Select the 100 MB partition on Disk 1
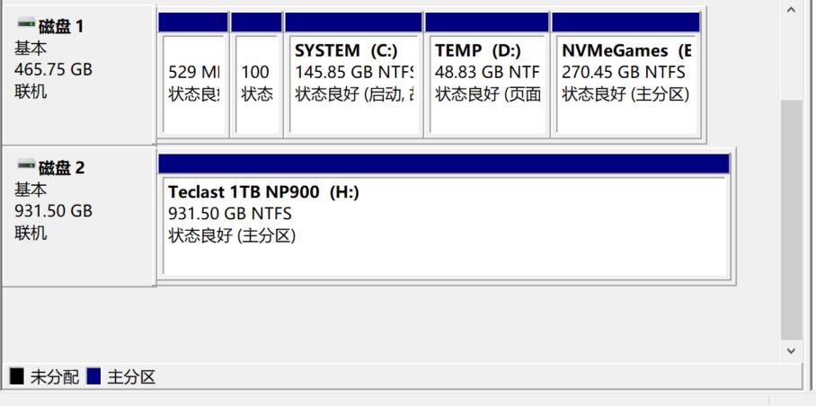 pos(256,85)
